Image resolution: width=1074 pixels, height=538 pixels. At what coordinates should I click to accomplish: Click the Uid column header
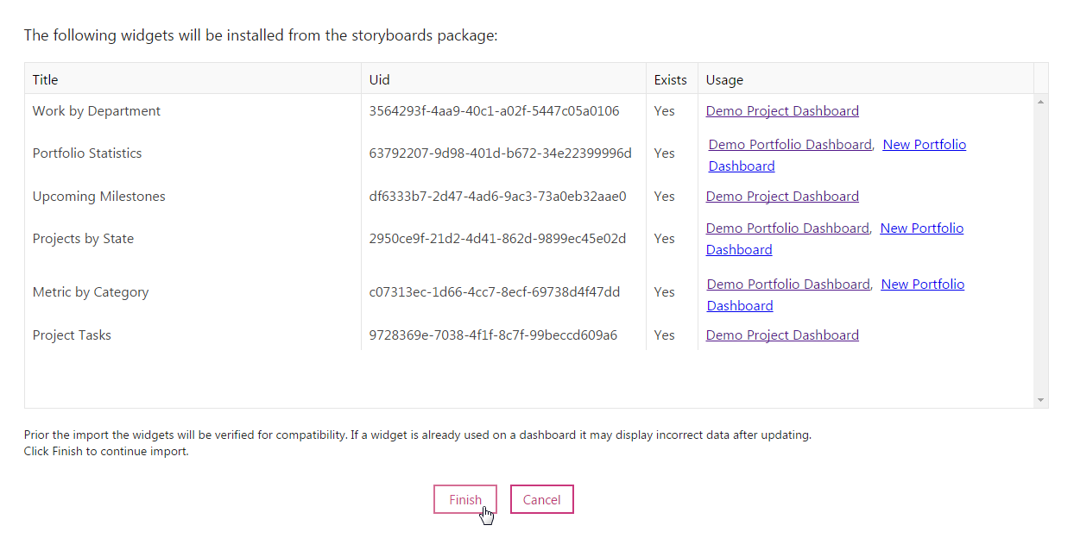click(x=503, y=79)
